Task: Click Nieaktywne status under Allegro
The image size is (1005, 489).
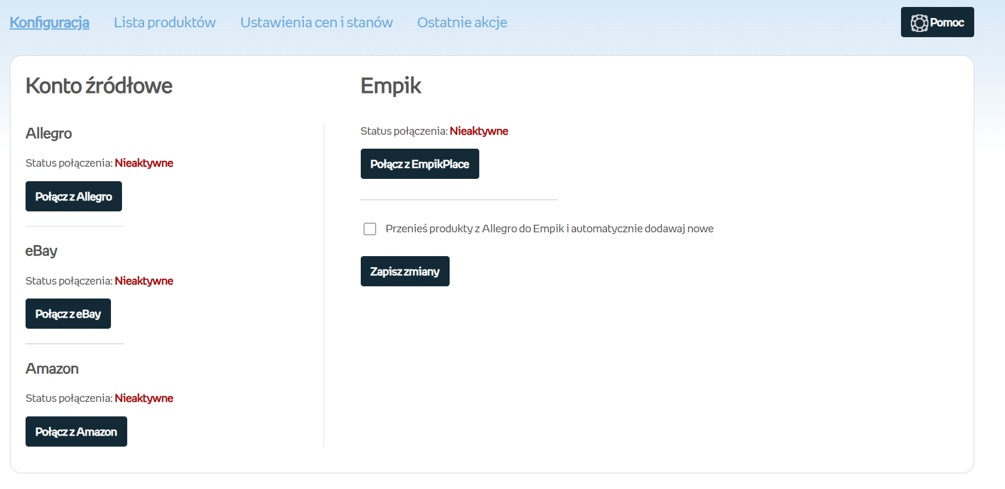Action: click(143, 163)
